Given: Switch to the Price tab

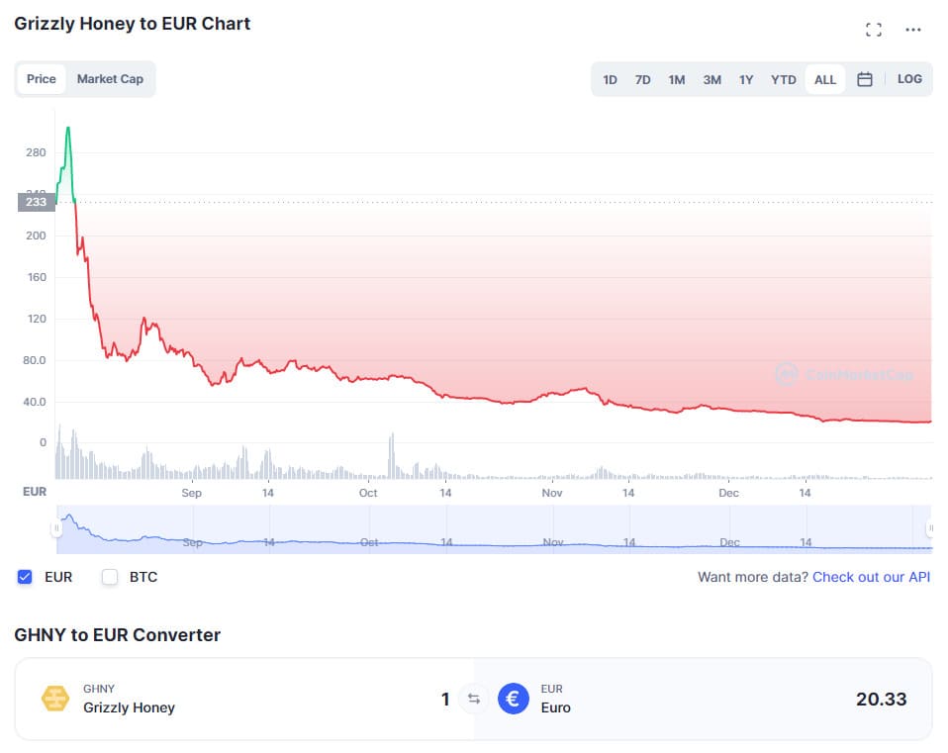Looking at the screenshot, I should tap(42, 79).
